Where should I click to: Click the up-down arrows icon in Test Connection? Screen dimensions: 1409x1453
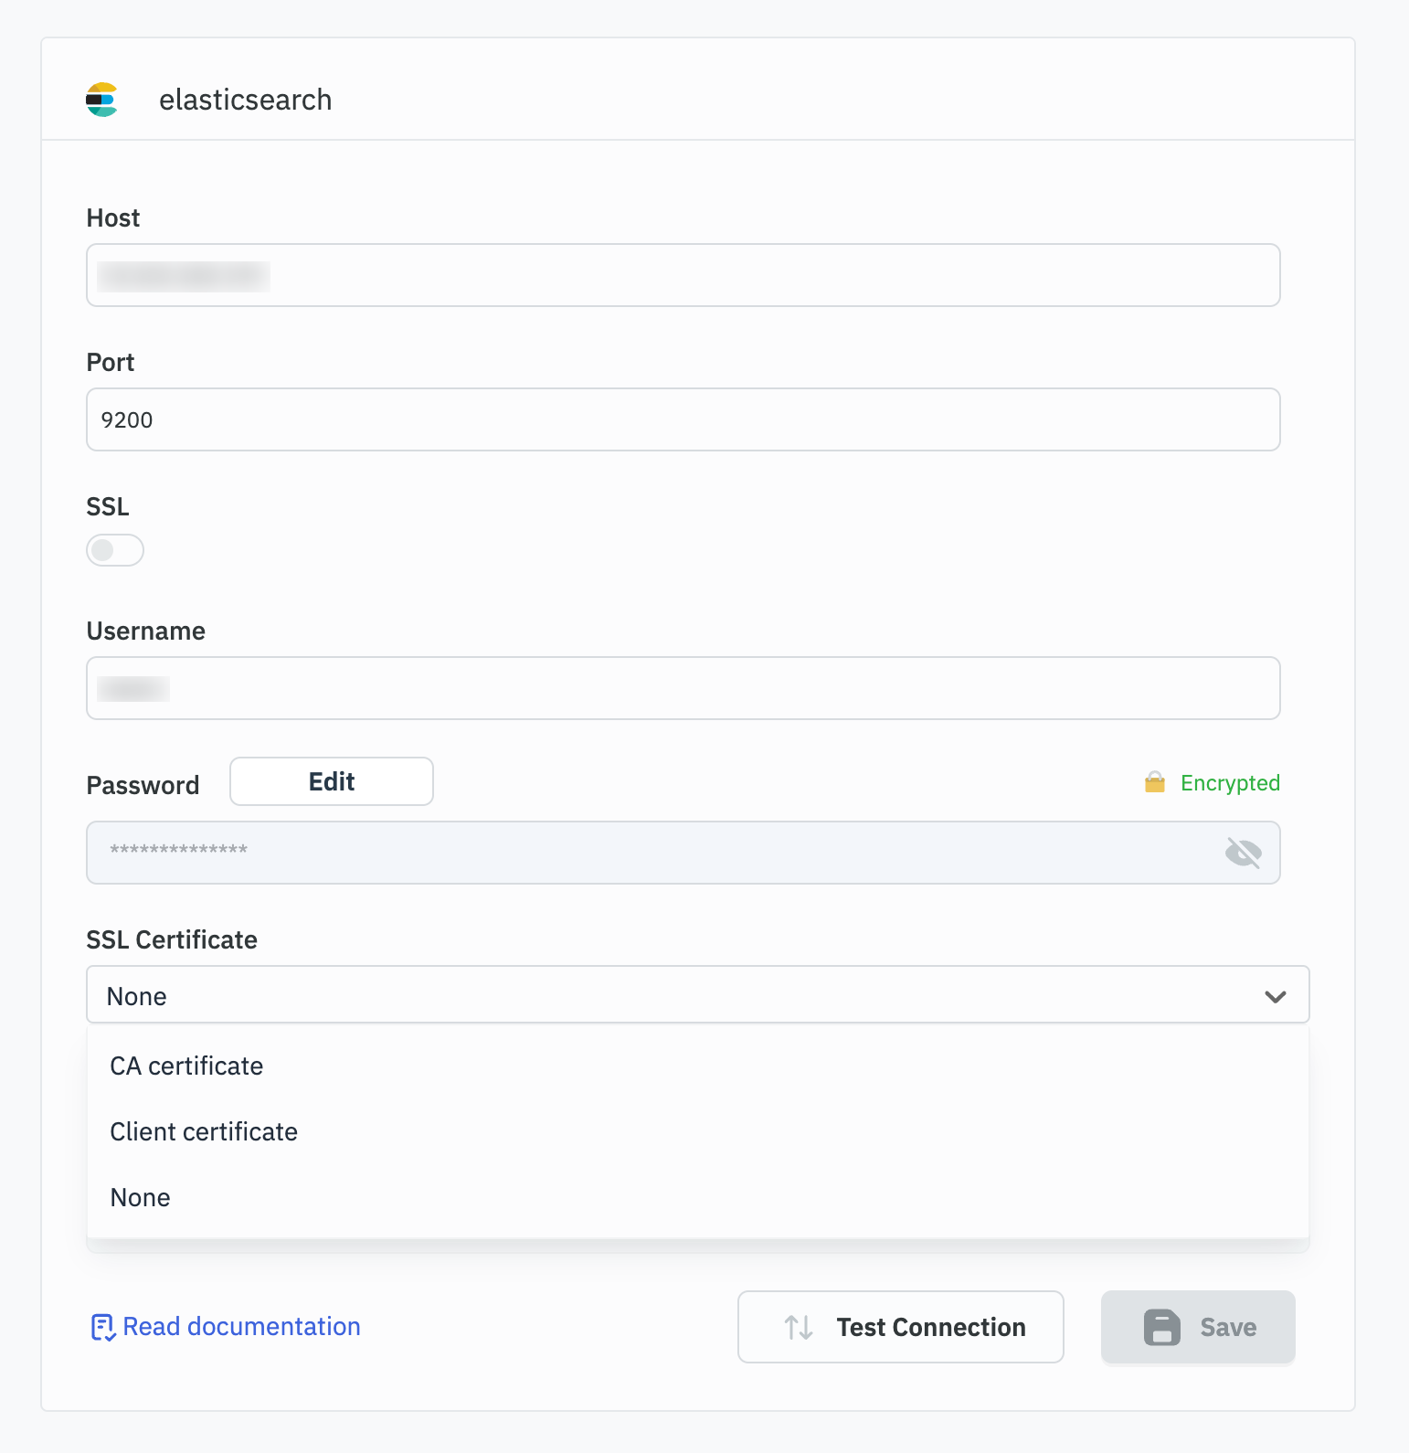[799, 1327]
